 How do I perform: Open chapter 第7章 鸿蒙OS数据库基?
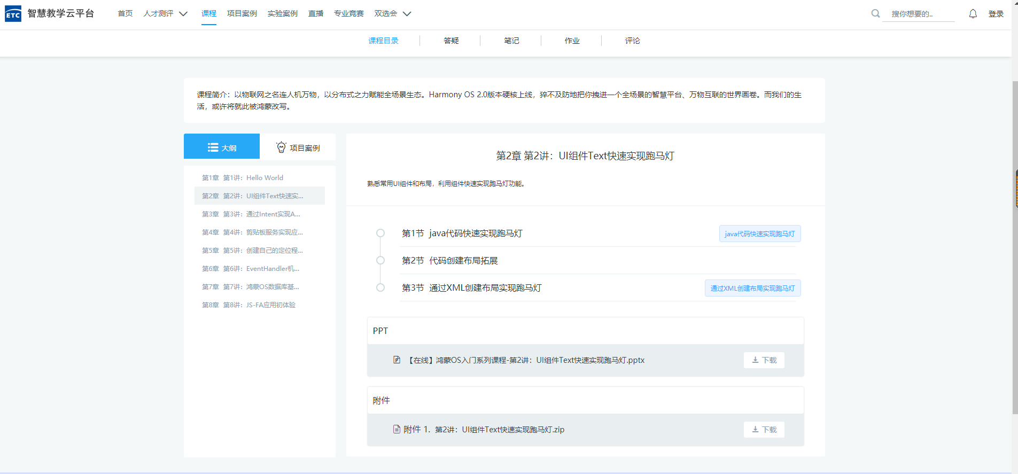click(260, 286)
